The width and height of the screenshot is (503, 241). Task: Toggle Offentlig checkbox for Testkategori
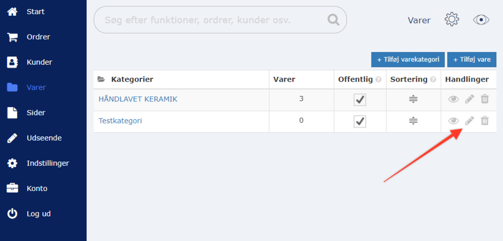point(359,121)
